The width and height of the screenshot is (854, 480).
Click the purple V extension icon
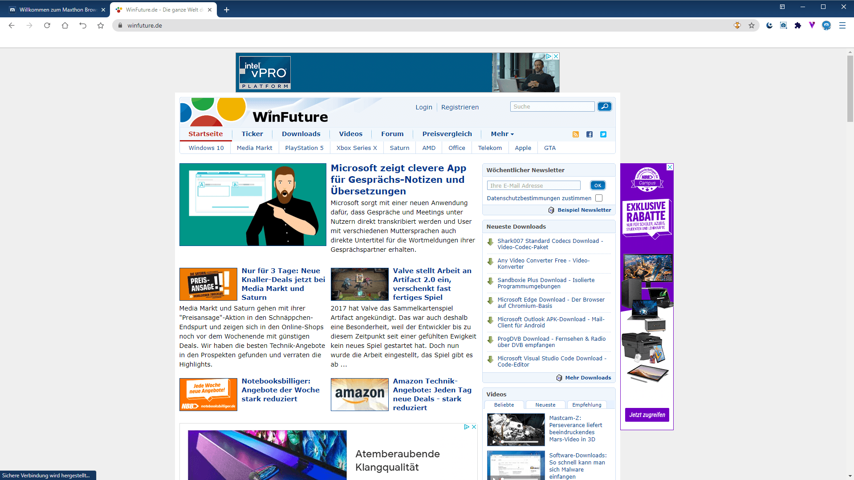click(x=812, y=25)
